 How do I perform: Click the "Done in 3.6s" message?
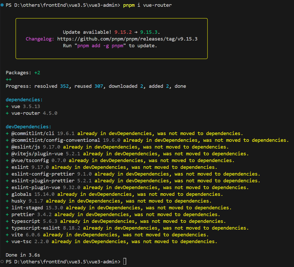point(23,255)
